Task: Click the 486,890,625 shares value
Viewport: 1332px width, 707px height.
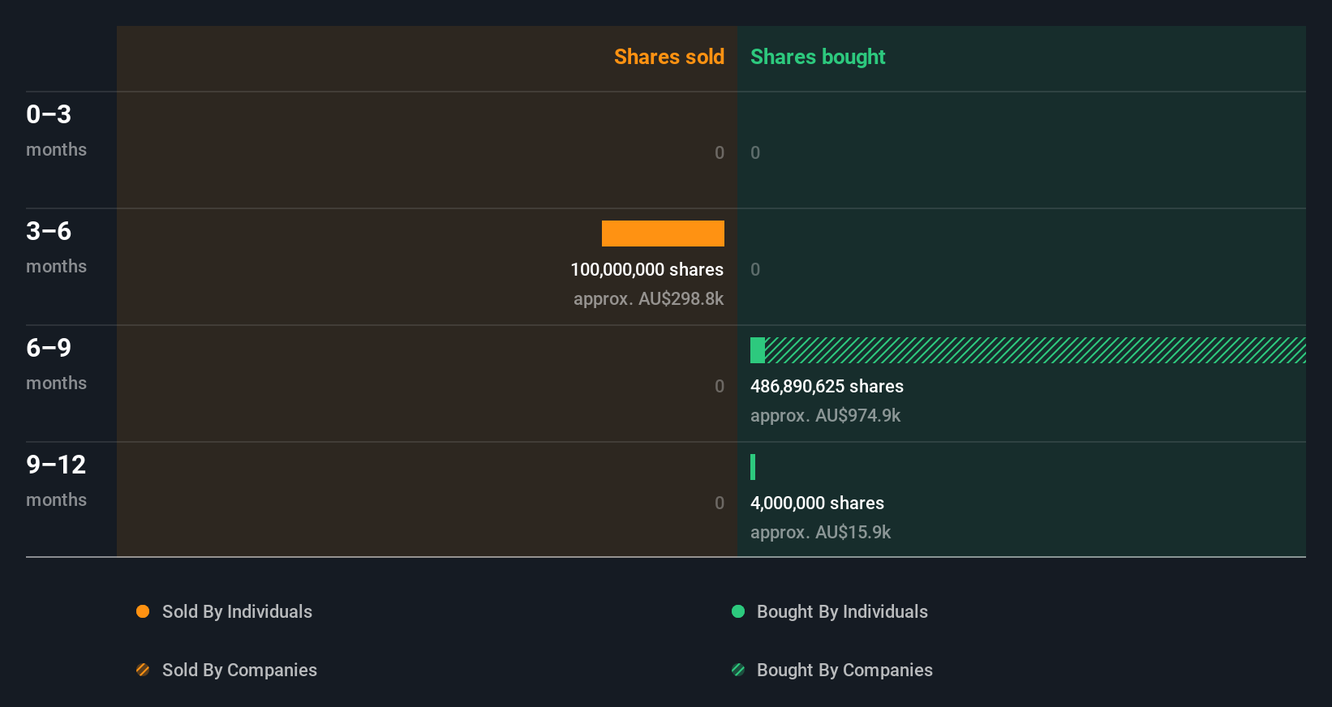Action: click(x=827, y=386)
